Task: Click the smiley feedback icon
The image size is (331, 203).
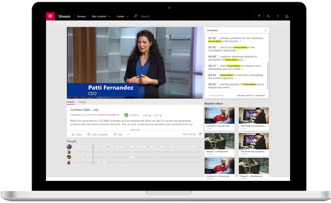Action: [287, 16]
